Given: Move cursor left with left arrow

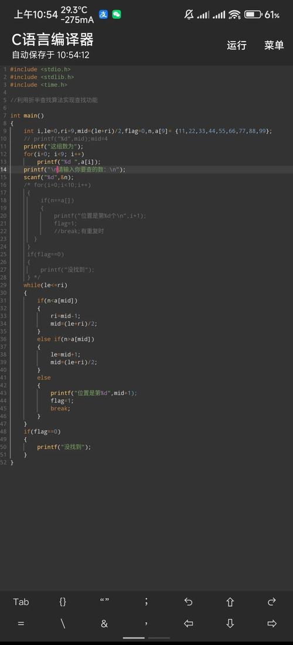Looking at the screenshot, I should [x=188, y=623].
